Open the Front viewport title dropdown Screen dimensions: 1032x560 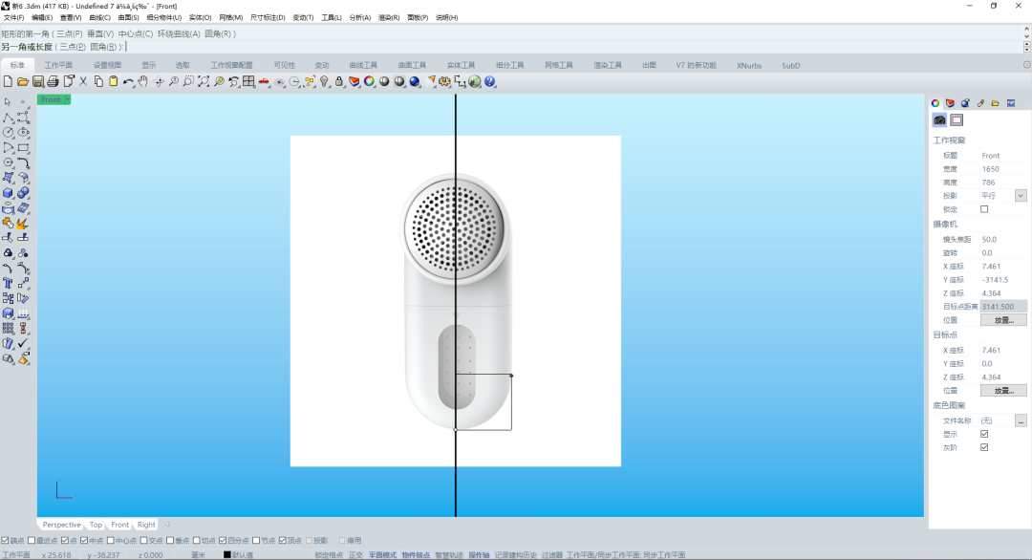[x=67, y=99]
